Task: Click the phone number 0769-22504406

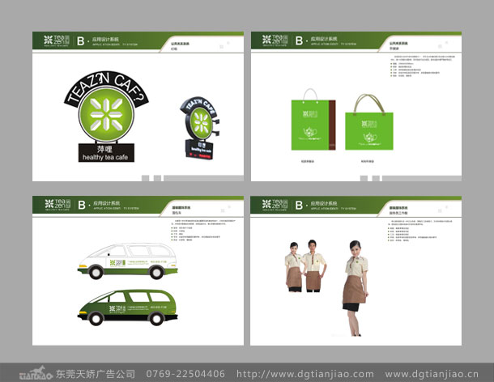Action: tap(185, 374)
